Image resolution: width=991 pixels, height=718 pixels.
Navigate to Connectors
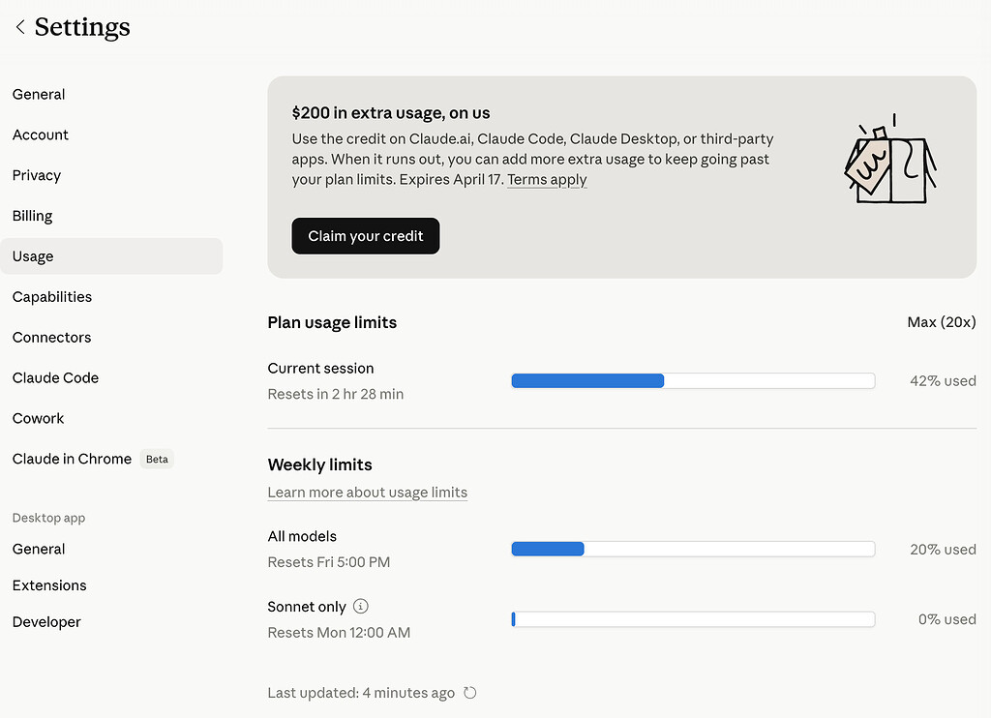click(x=52, y=337)
